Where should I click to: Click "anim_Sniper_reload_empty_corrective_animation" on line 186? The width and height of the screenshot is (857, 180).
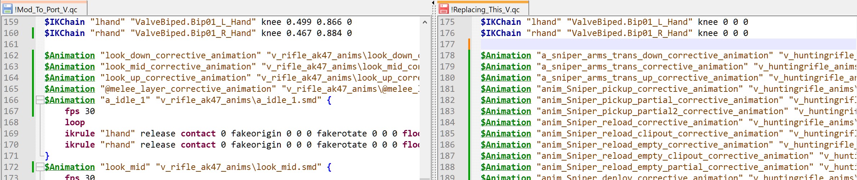coord(655,145)
